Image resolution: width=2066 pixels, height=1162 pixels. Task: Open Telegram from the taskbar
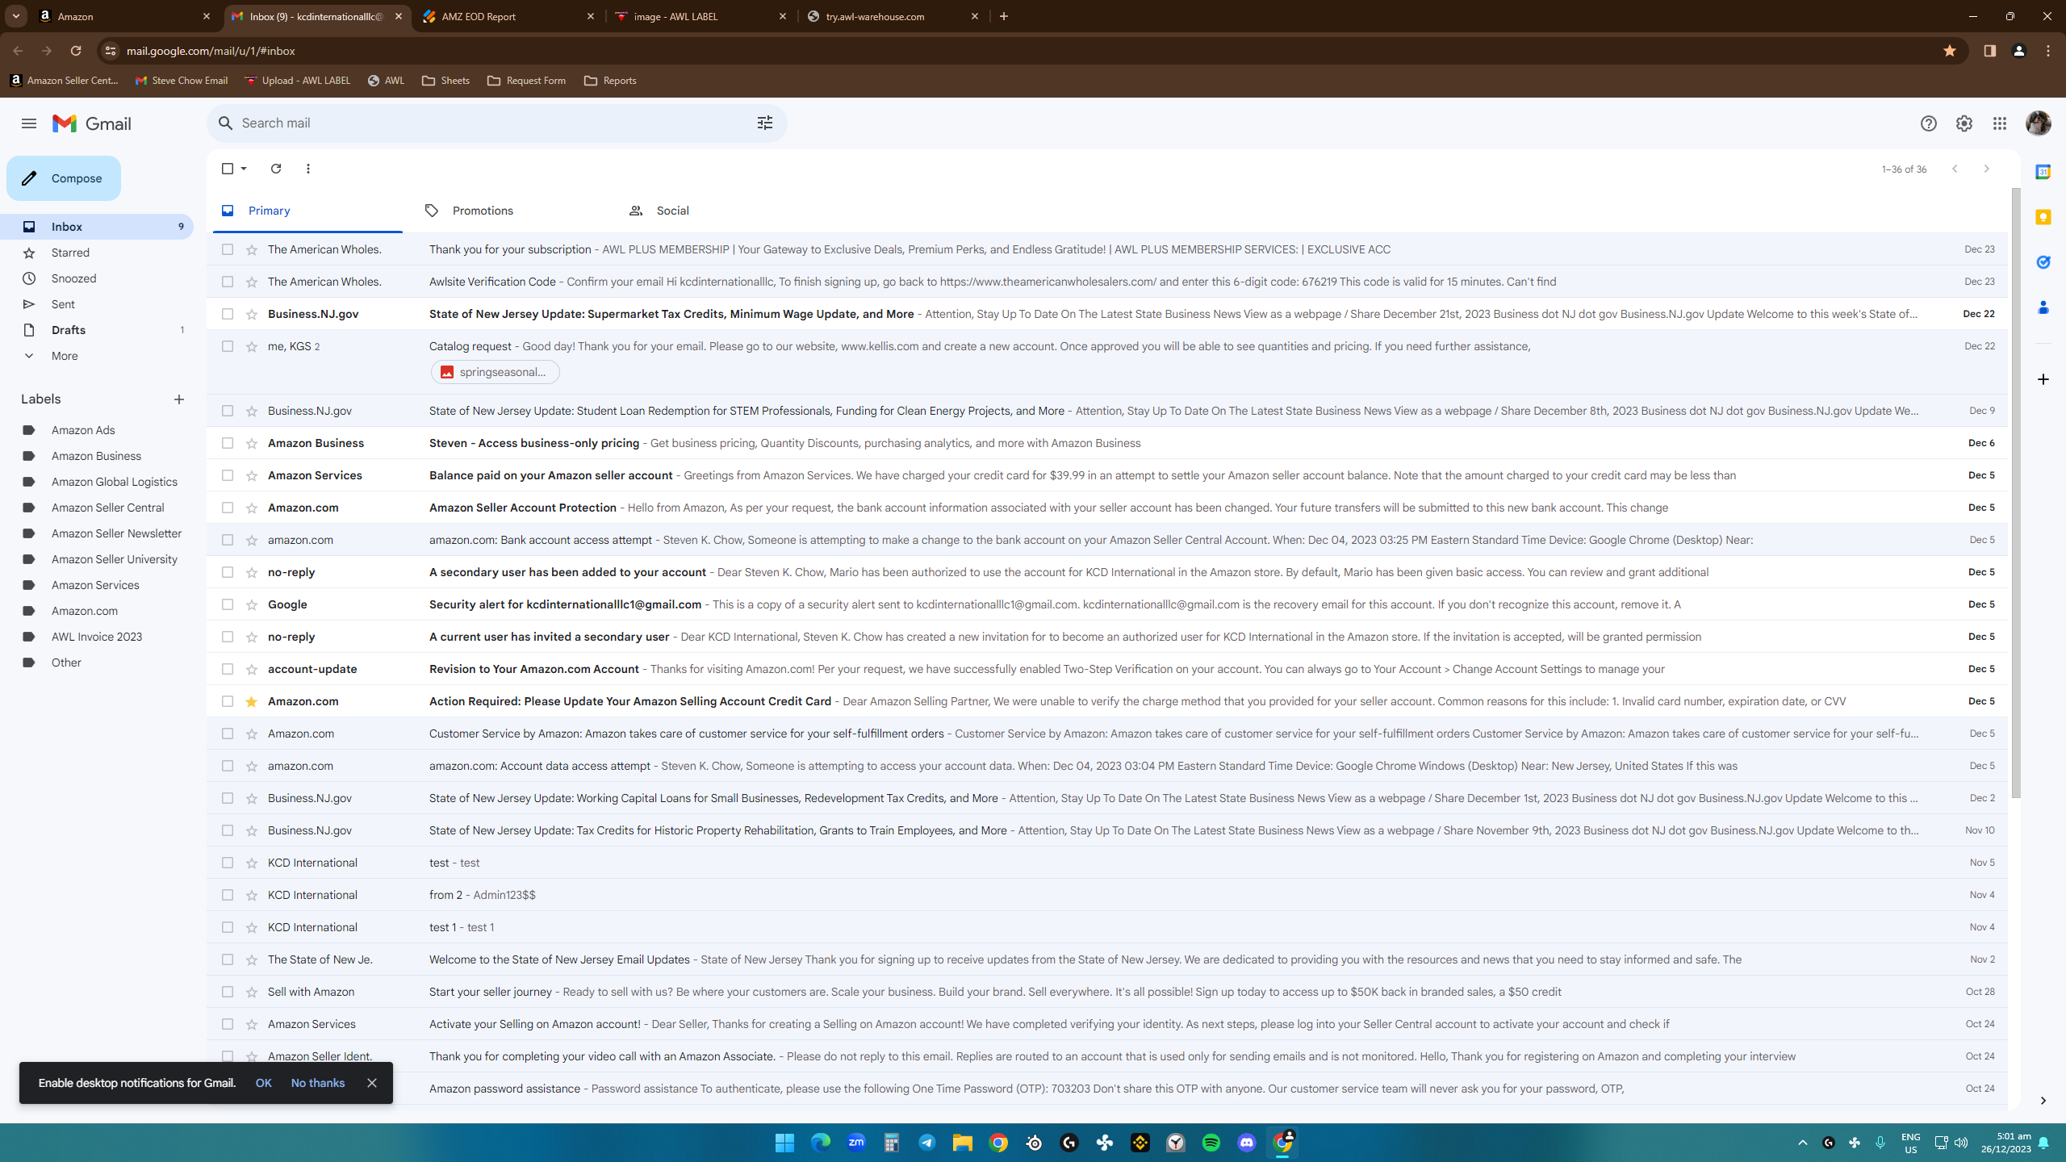tap(926, 1143)
